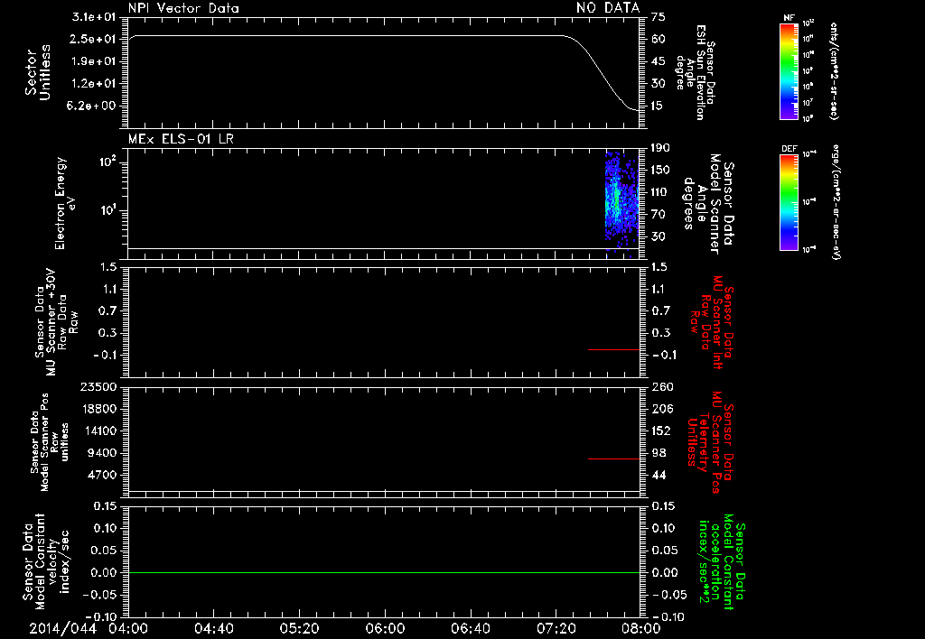
Task: Click the 45 degree sun elevation tick
Action: 659,61
